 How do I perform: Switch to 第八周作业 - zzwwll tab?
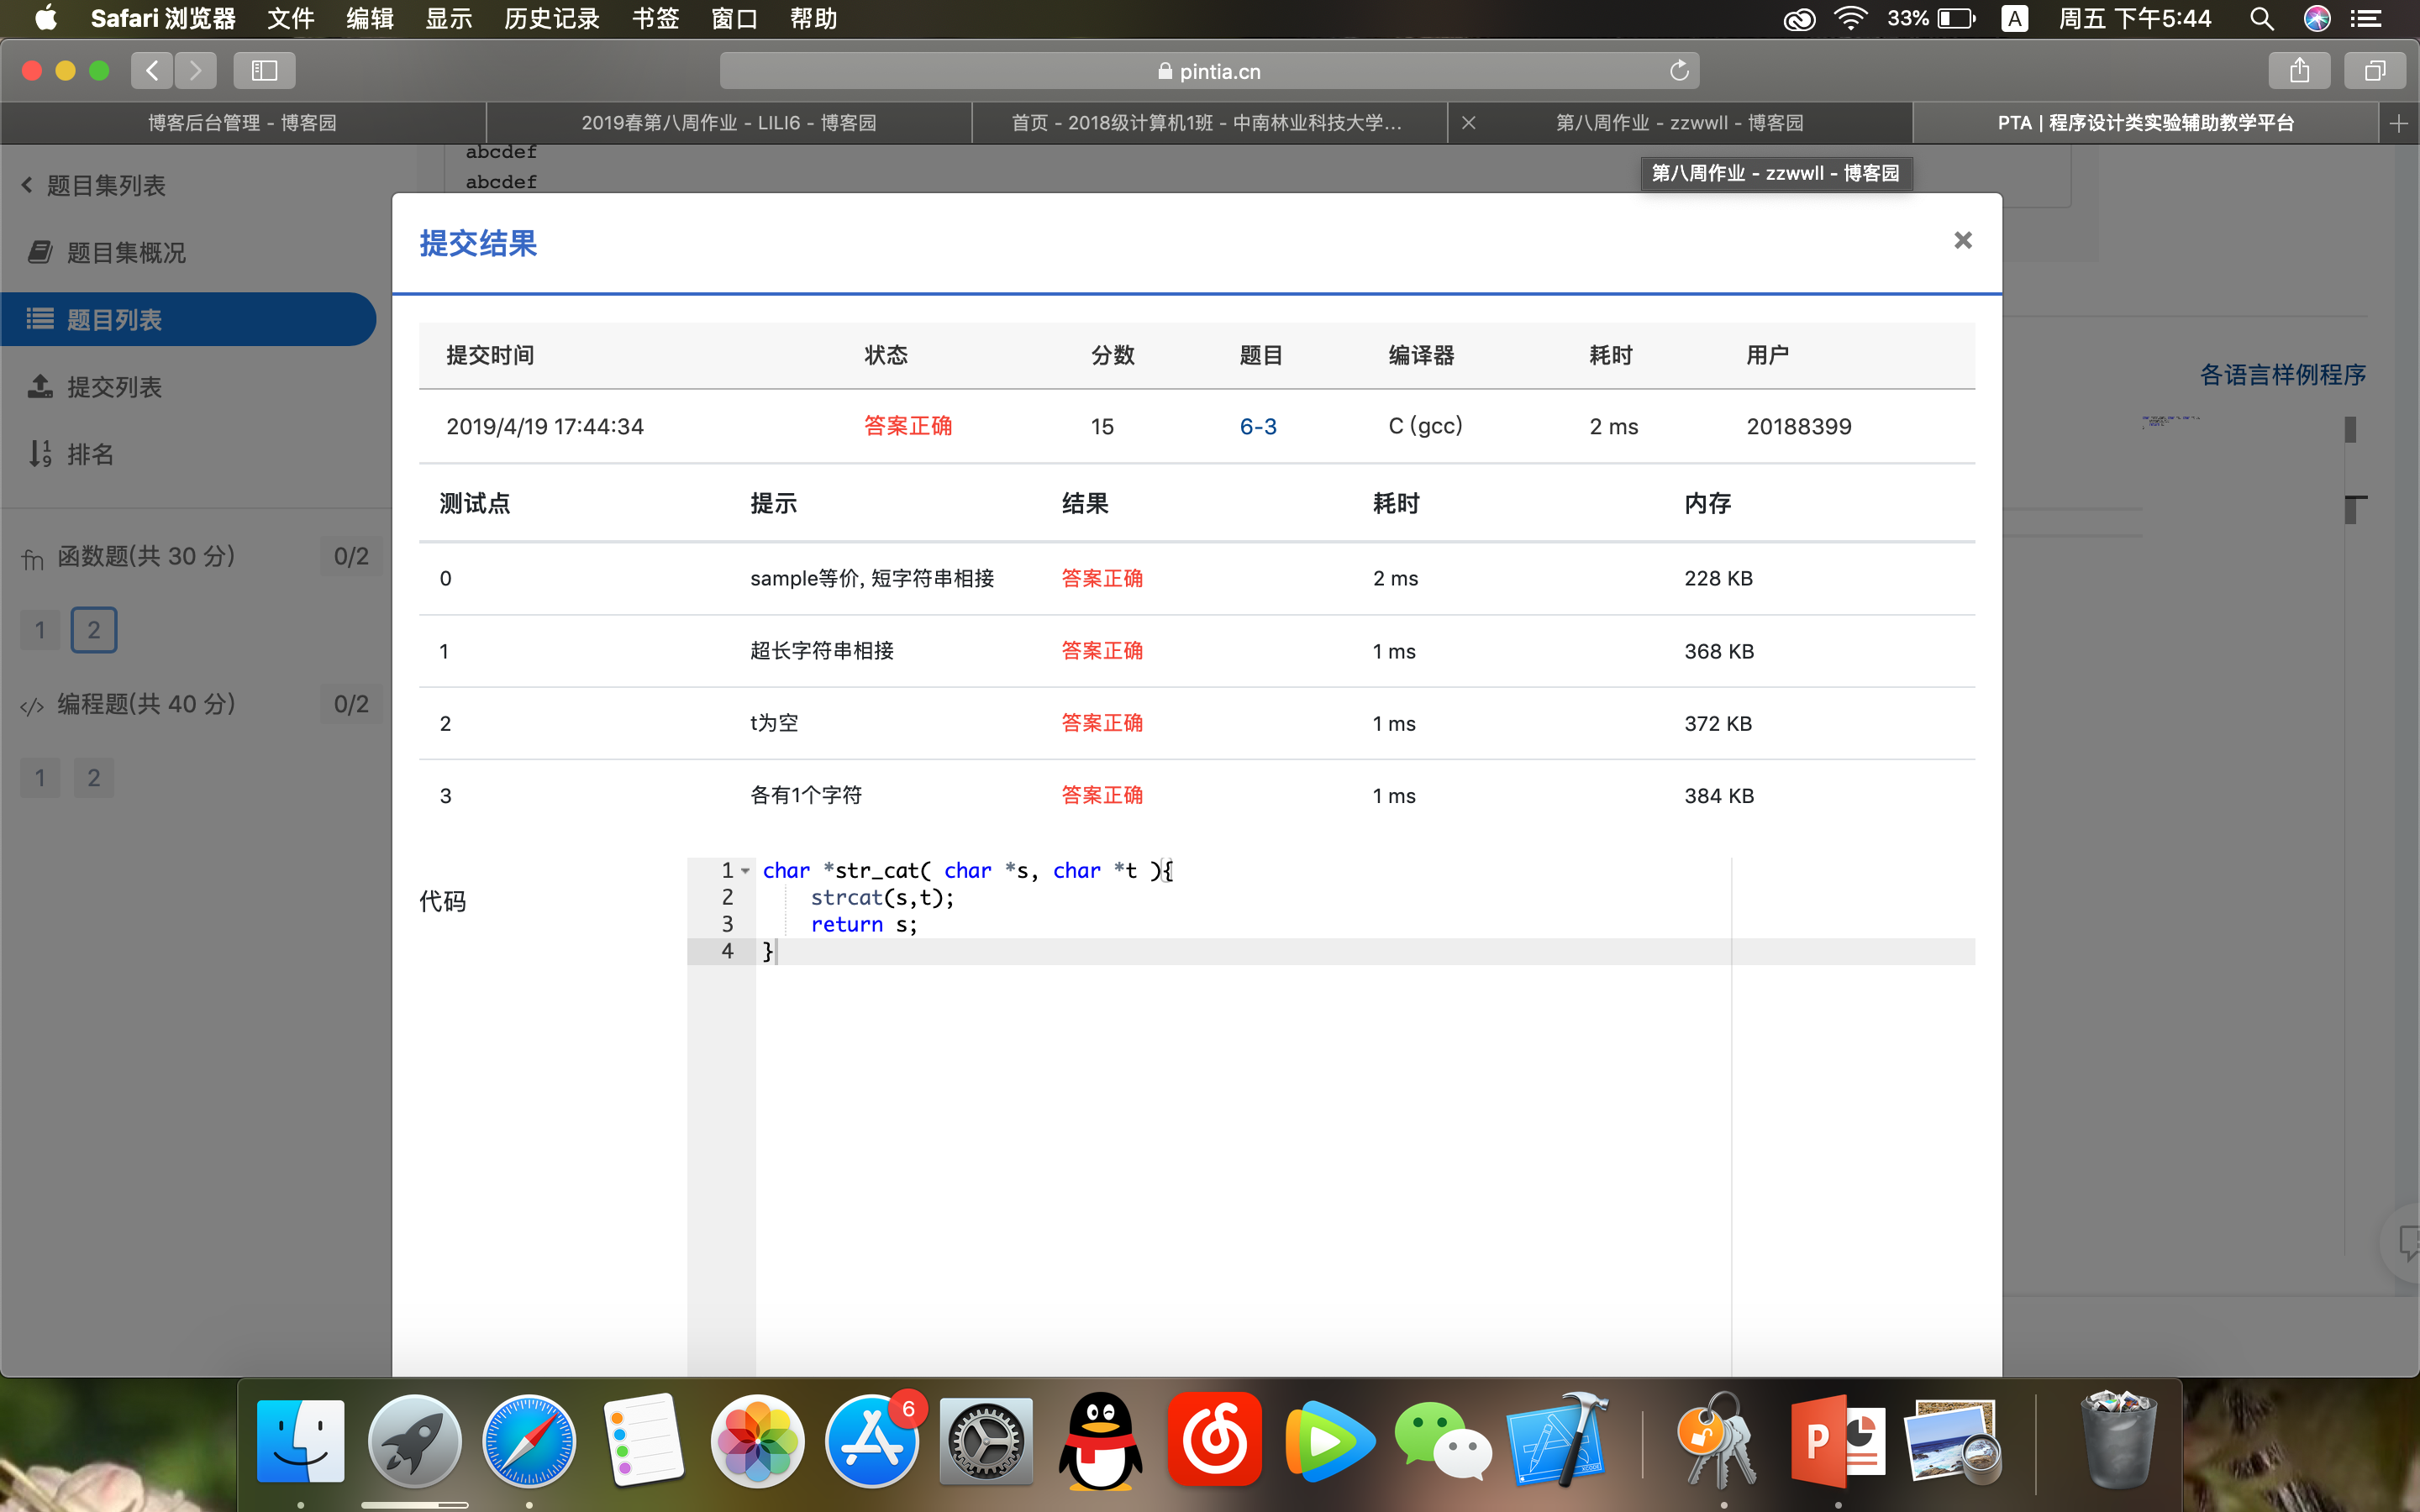pyautogui.click(x=1680, y=123)
